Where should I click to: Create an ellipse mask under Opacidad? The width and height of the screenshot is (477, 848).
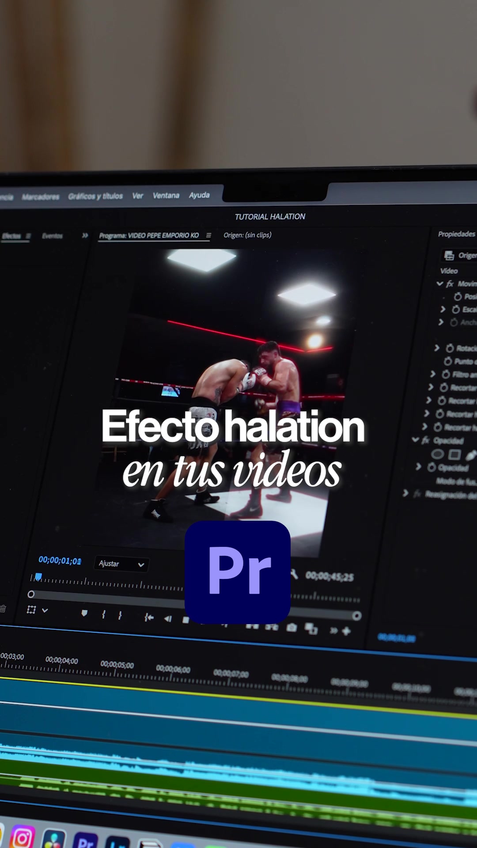437,454
